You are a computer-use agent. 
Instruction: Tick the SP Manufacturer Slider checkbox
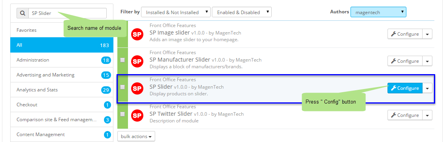coord(122,60)
